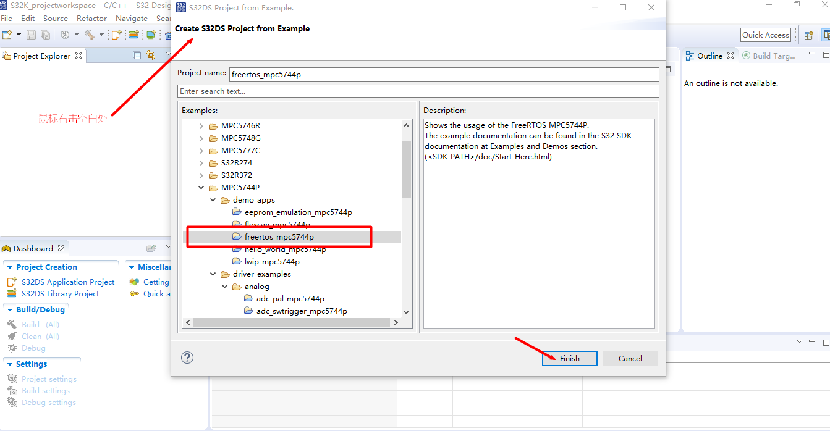Open the Refactor menu
This screenshot has height=431, width=830.
(x=91, y=19)
